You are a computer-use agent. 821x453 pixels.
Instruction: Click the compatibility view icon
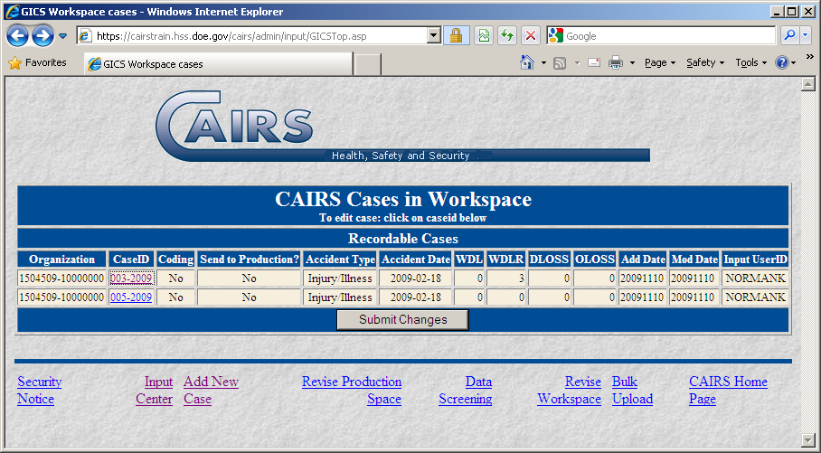(x=484, y=35)
